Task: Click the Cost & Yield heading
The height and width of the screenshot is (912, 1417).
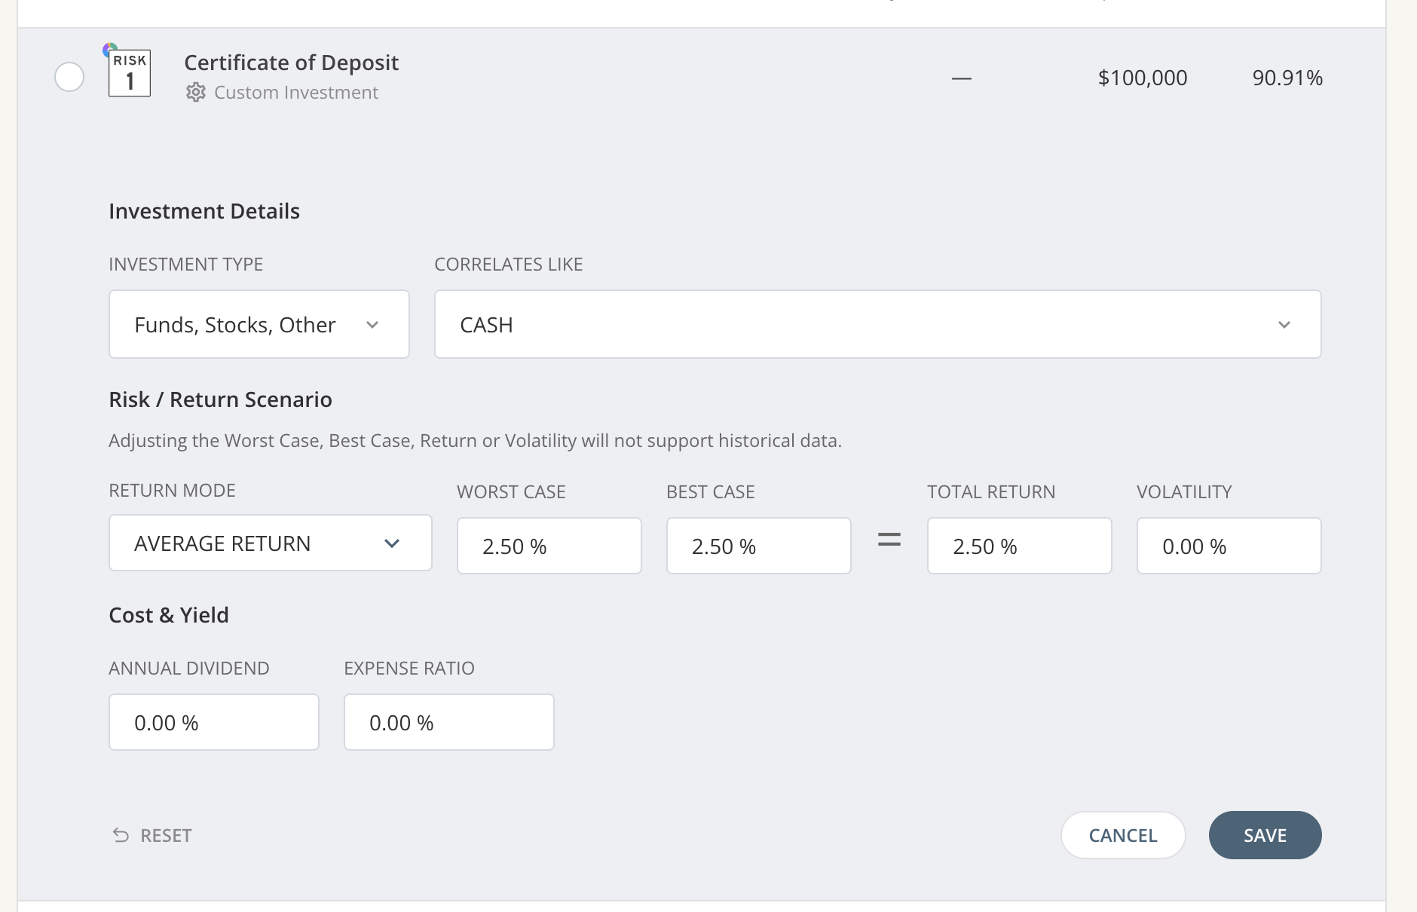Action: point(169,615)
